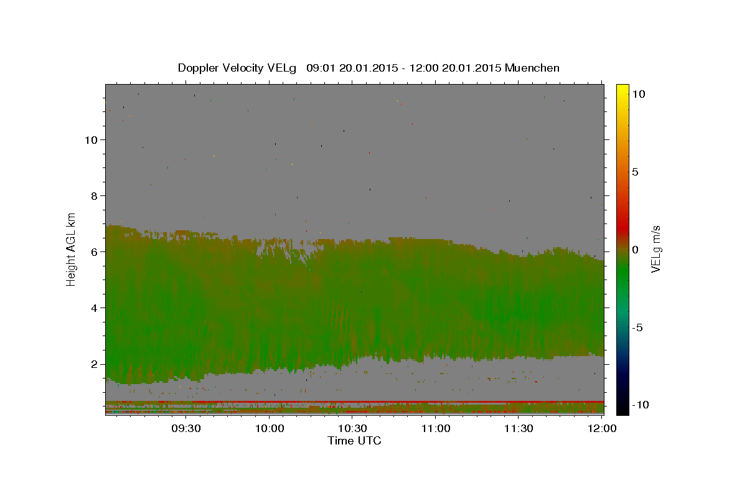Click the colorbar value 10 at top

tap(639, 94)
